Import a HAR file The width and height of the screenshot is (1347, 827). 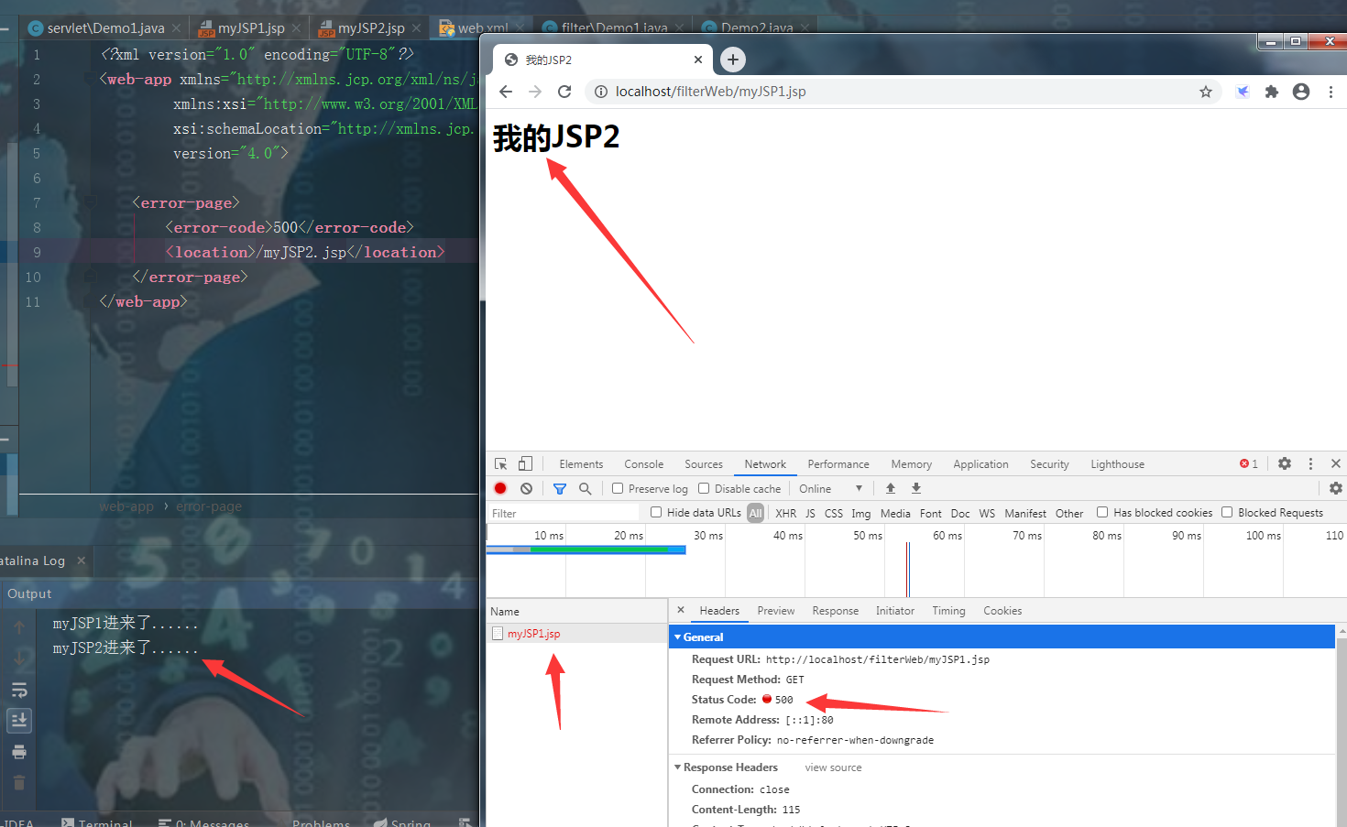pyautogui.click(x=890, y=488)
